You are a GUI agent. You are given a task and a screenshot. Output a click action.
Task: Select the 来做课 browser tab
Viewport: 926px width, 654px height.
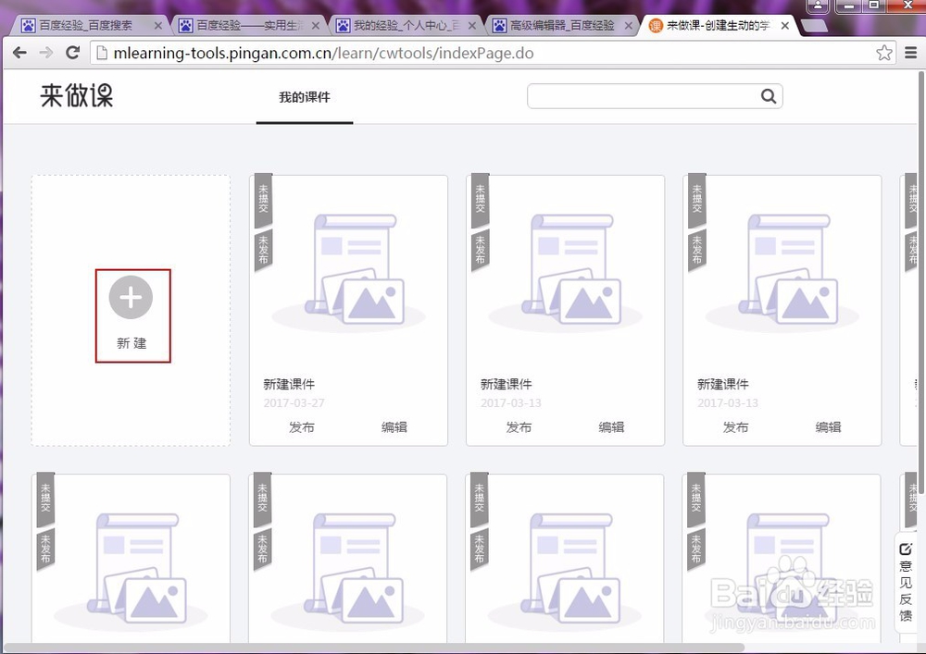[x=718, y=26]
